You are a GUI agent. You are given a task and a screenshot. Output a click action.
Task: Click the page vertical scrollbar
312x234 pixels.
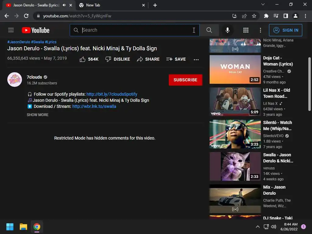[310, 84]
